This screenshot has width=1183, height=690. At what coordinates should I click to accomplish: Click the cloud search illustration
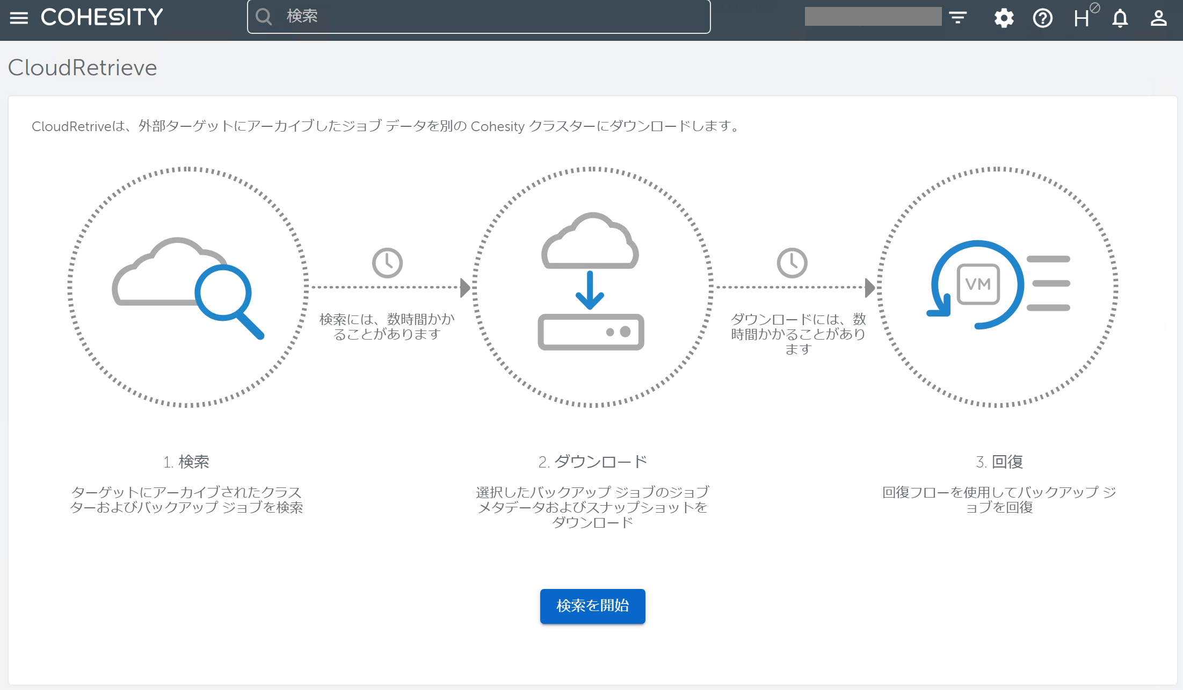tap(187, 287)
